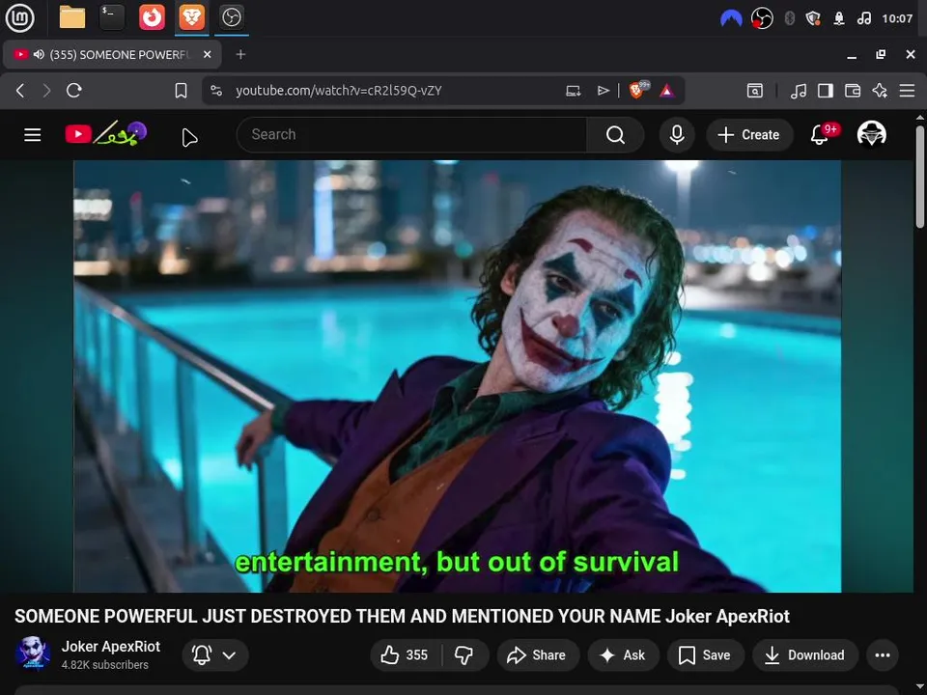Click the 10:07 clock
Image resolution: width=927 pixels, height=695 pixels.
[897, 19]
